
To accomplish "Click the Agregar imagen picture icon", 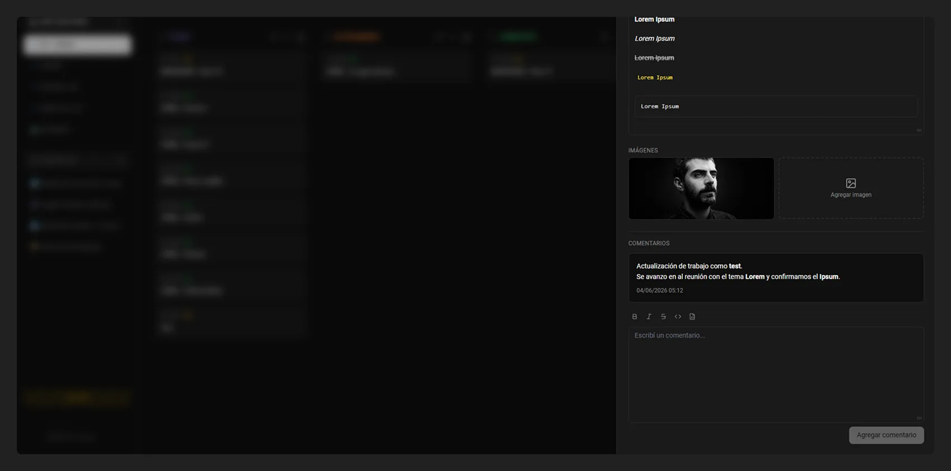I will pos(851,183).
